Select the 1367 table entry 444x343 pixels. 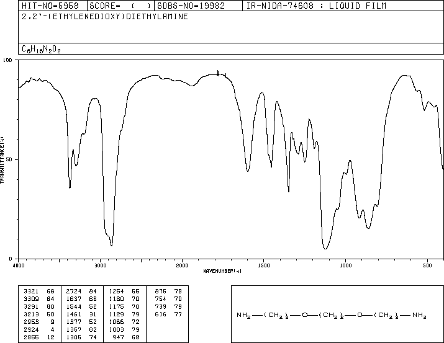pos(74,329)
